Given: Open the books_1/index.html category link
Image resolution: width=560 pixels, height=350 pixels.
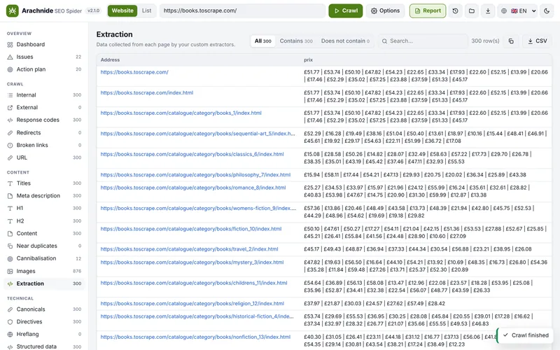Looking at the screenshot, I should [x=181, y=113].
